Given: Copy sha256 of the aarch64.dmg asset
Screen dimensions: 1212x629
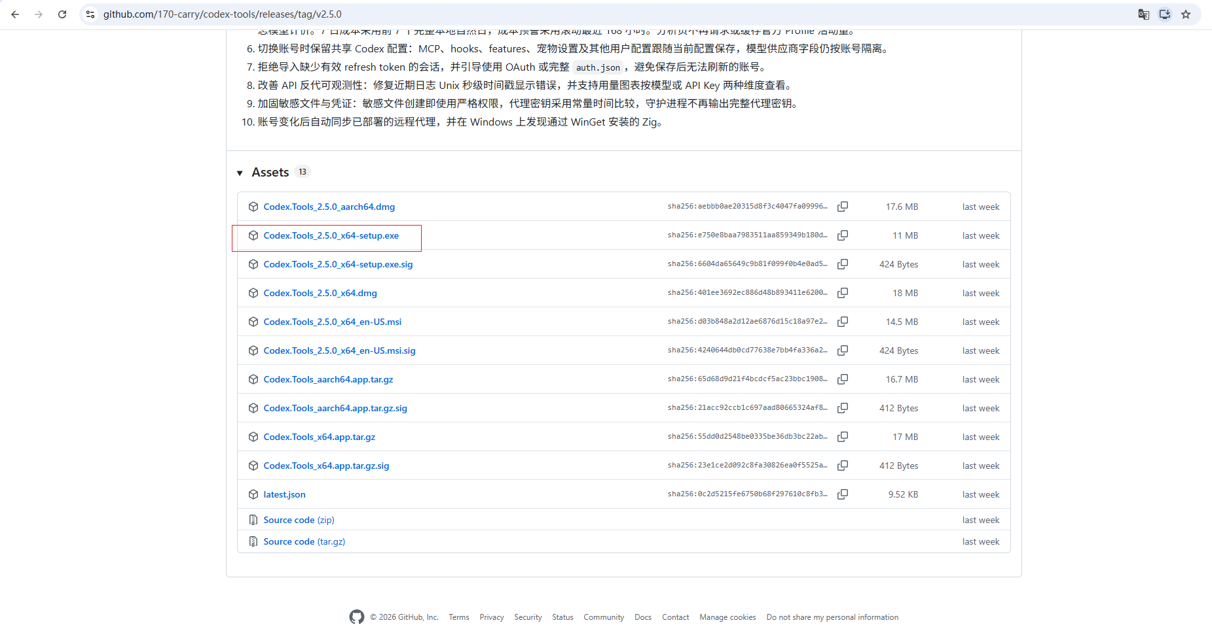Looking at the screenshot, I should 843,207.
